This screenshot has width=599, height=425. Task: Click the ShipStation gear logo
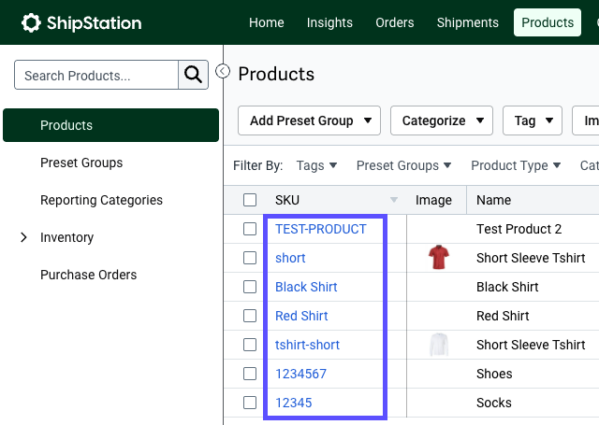click(31, 22)
